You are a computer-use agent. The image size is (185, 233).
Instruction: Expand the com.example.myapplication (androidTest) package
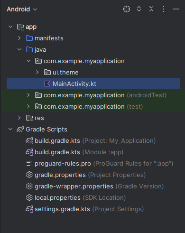28,95
